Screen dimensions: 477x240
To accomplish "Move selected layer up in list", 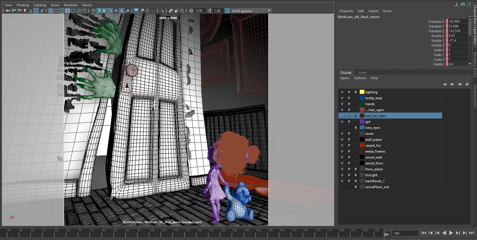I will pos(445,84).
